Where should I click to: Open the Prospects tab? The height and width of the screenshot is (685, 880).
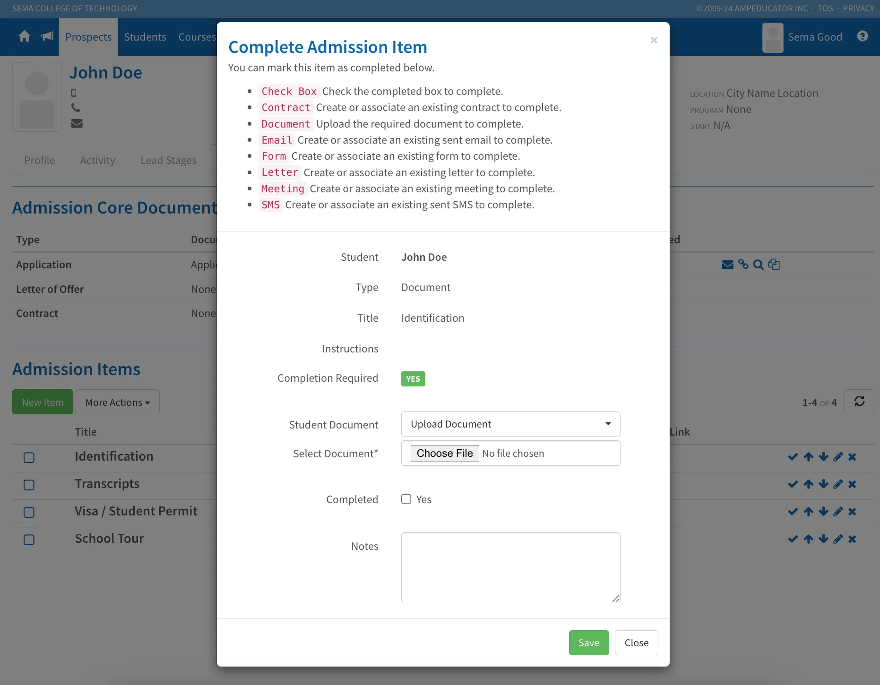point(88,37)
